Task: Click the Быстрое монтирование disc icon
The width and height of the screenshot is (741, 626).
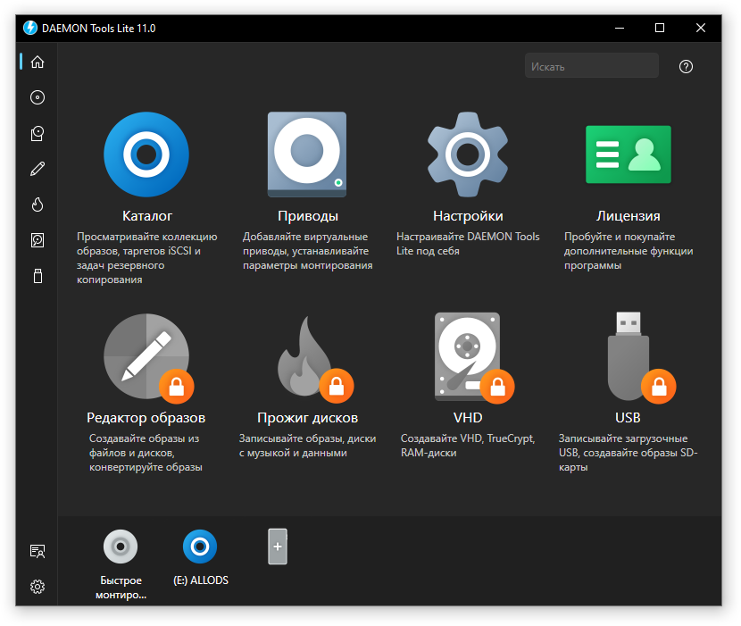Action: [121, 547]
